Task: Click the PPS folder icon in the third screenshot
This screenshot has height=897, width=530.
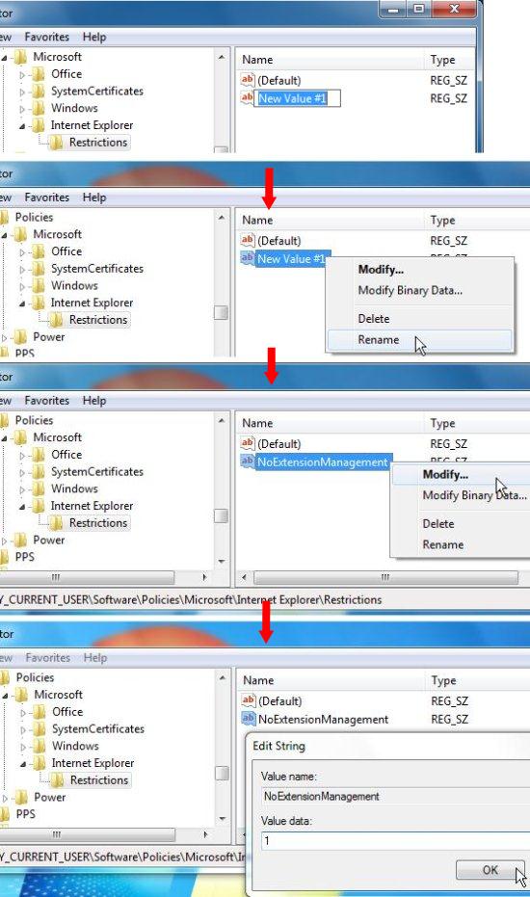Action: 5,557
